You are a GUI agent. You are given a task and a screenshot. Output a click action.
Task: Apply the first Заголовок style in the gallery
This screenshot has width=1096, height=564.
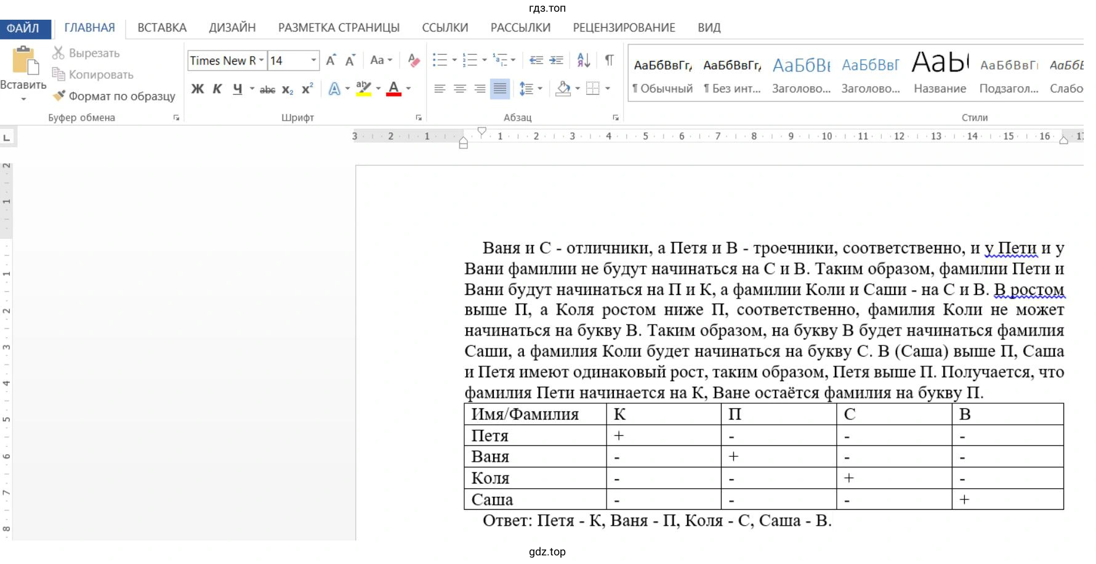pos(801,75)
